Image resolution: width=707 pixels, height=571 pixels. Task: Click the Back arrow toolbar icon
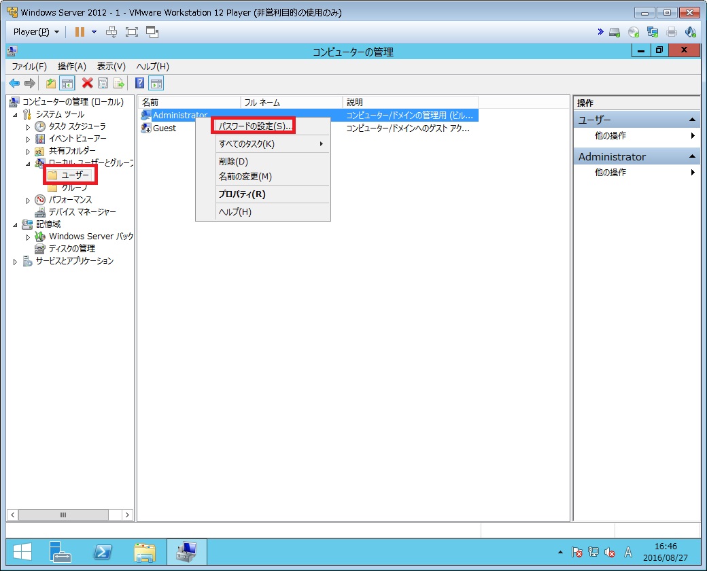point(14,84)
